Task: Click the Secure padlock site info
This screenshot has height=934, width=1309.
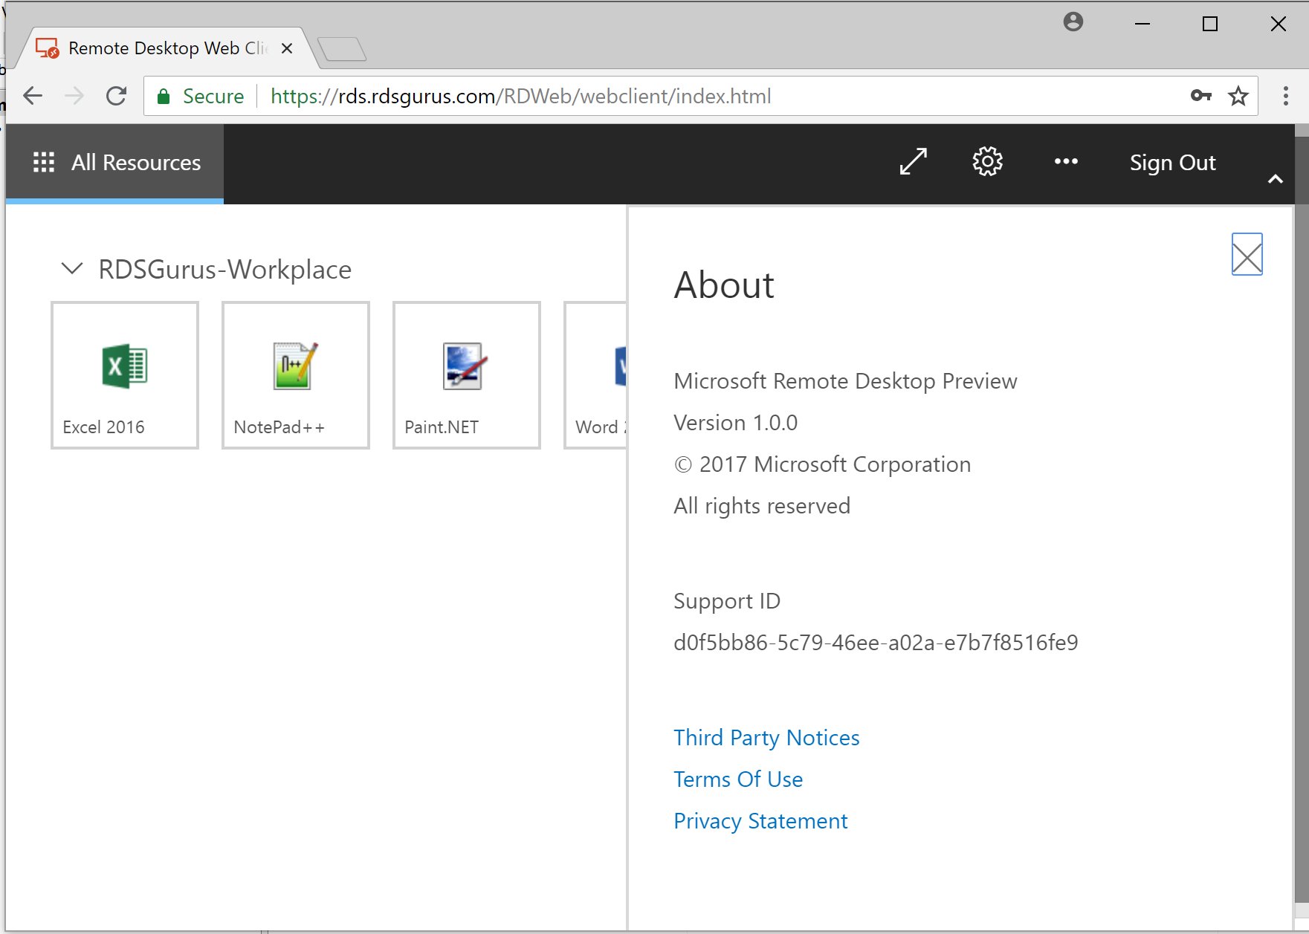Action: point(201,97)
